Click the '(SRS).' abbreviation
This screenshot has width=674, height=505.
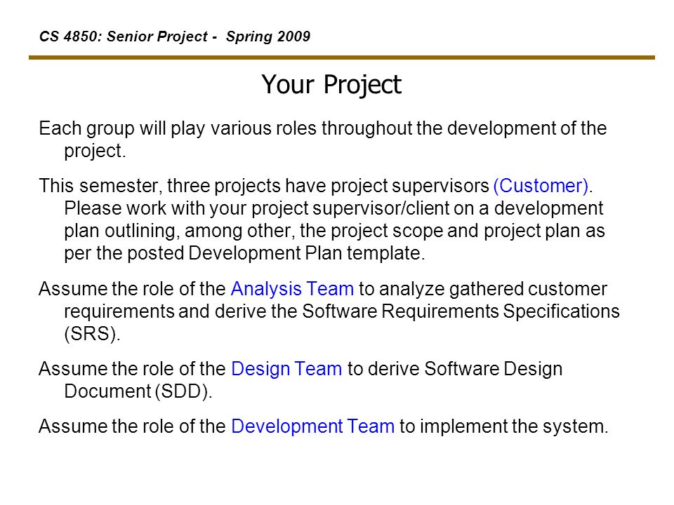[x=92, y=334]
